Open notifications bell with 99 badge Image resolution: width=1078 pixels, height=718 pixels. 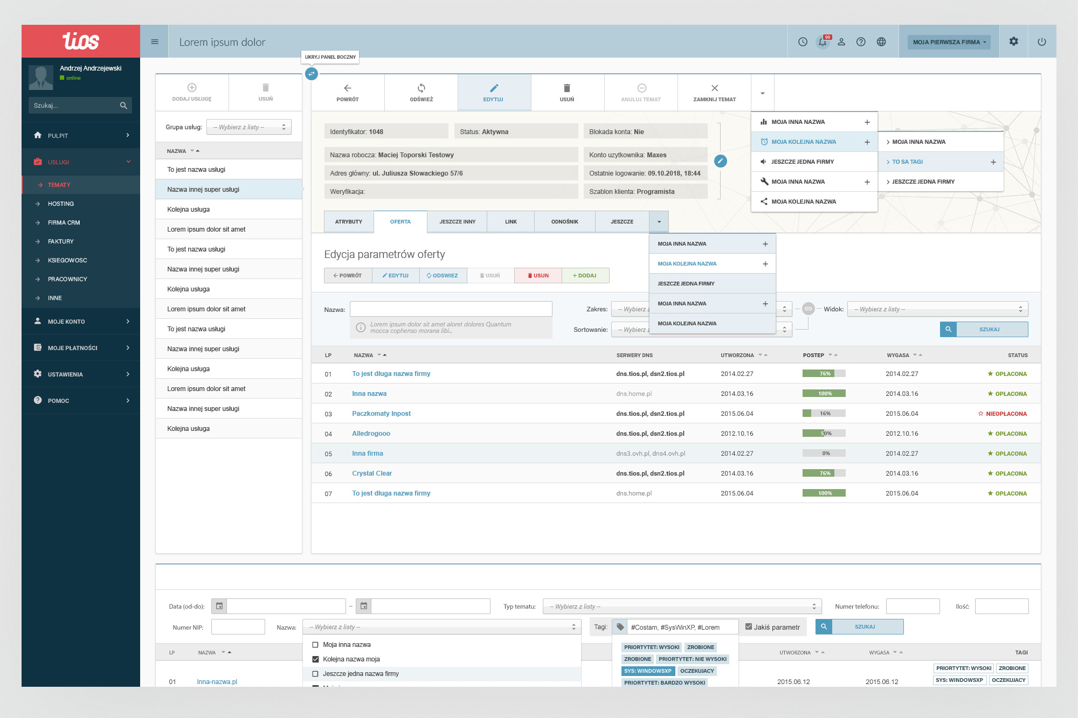coord(823,42)
